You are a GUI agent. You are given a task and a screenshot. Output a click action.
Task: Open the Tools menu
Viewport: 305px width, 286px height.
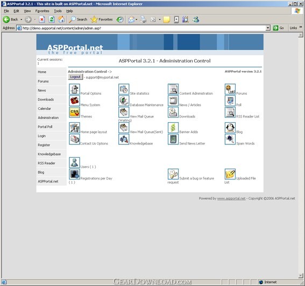pos(58,11)
